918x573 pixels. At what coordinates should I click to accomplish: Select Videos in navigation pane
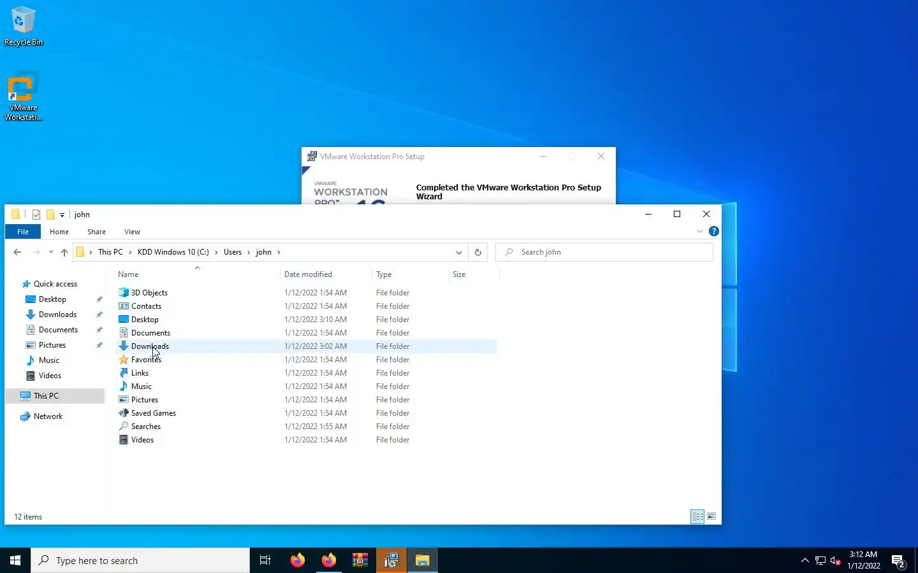click(x=50, y=376)
